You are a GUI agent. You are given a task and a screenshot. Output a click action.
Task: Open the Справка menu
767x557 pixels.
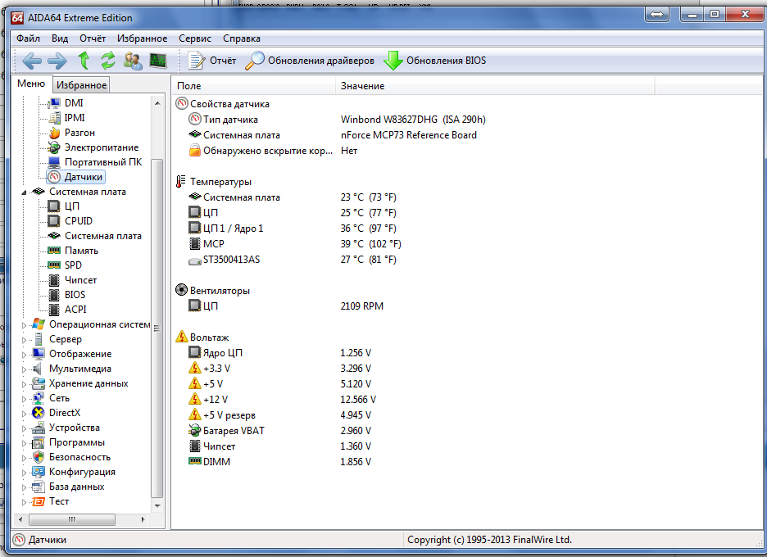pos(242,38)
